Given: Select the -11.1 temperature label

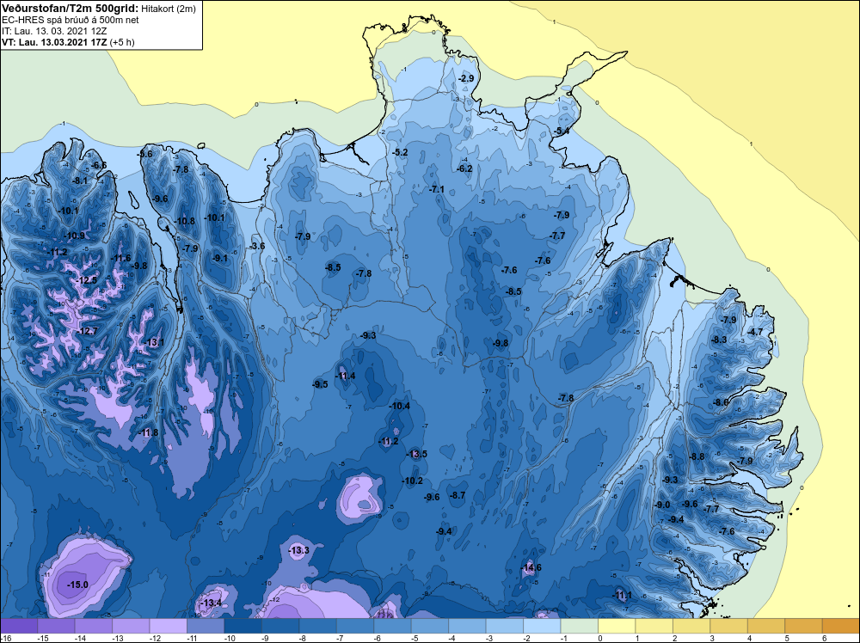Looking at the screenshot, I should 622,596.
